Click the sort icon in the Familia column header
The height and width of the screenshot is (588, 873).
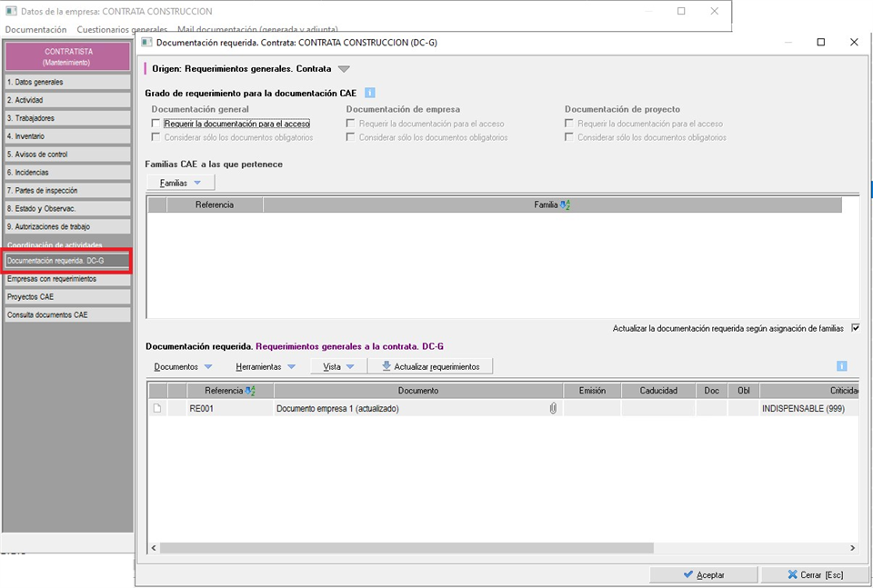(565, 204)
